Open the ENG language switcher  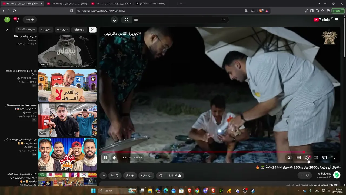coord(317,191)
